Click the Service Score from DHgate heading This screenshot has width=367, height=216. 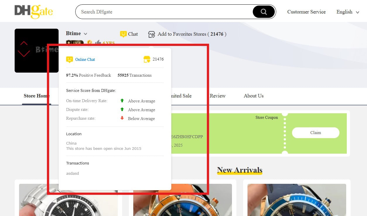[91, 91]
